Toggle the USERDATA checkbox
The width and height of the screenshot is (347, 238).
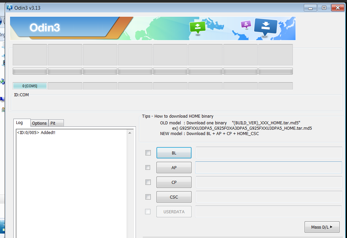(148, 212)
